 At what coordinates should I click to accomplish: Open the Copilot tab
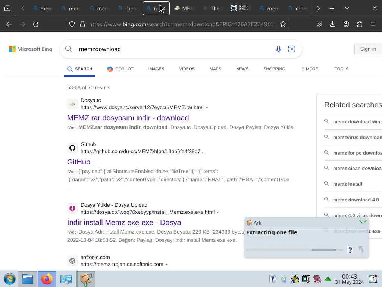point(120,69)
